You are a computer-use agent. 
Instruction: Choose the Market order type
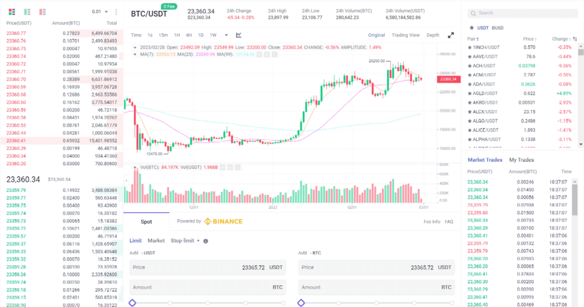point(156,241)
